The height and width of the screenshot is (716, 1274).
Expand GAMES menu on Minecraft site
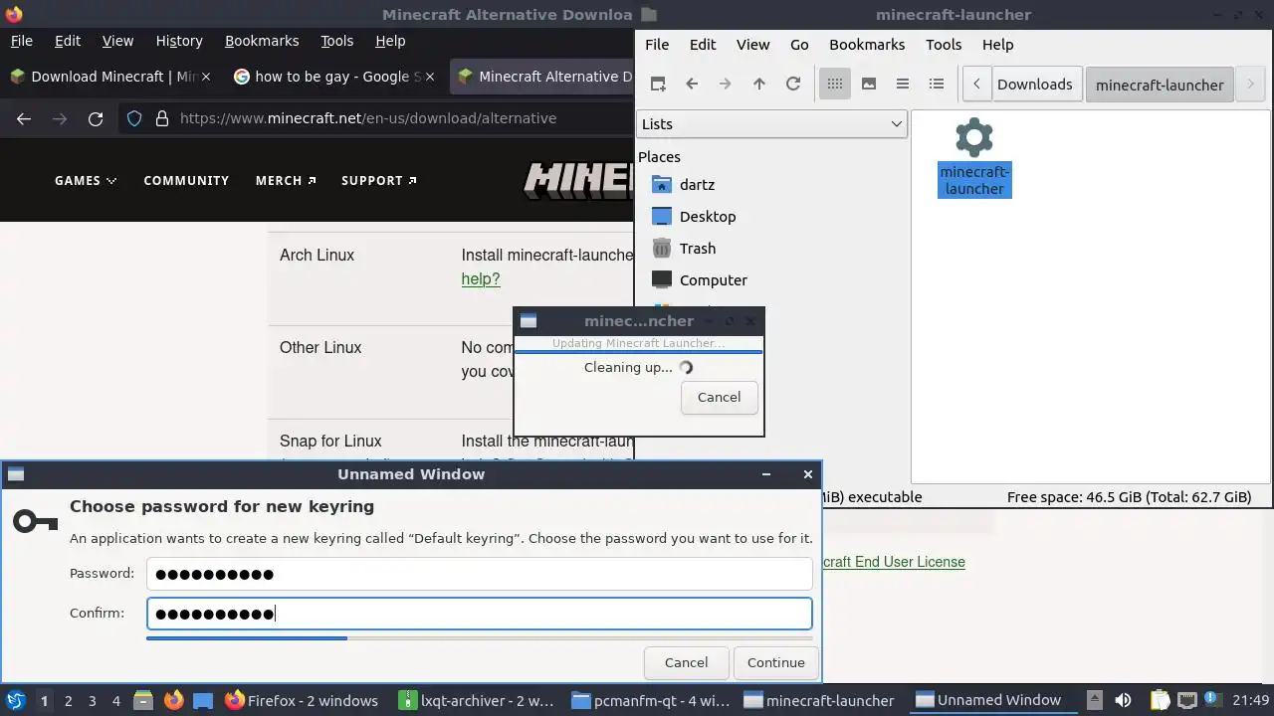[x=86, y=180]
